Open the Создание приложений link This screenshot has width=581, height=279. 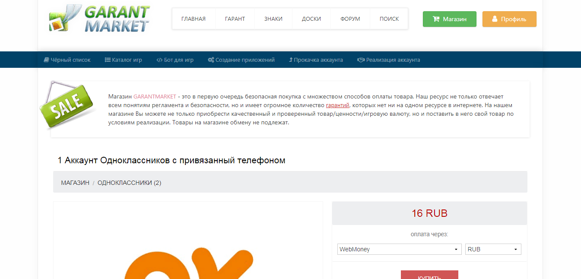[241, 60]
